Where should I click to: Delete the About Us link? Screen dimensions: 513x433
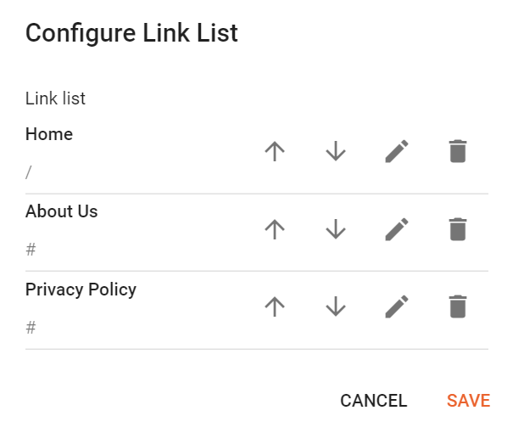(458, 229)
